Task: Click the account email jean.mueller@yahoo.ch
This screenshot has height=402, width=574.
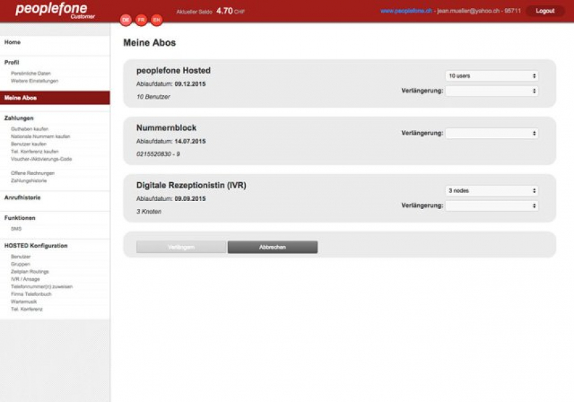Action: click(468, 11)
